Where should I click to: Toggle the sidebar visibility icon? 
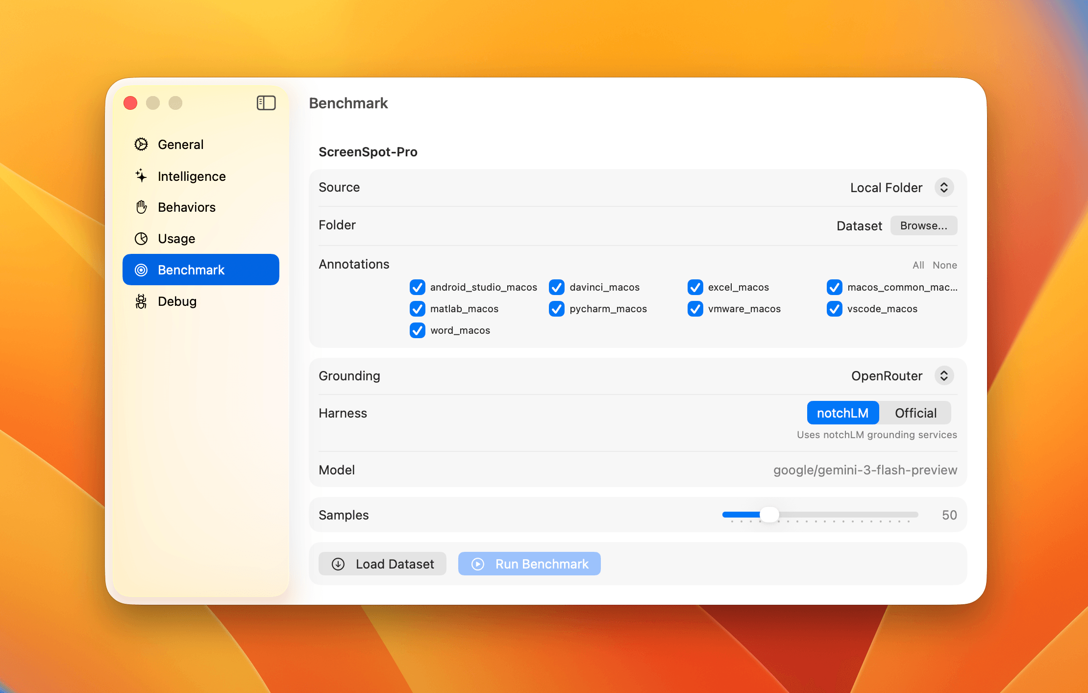tap(266, 103)
